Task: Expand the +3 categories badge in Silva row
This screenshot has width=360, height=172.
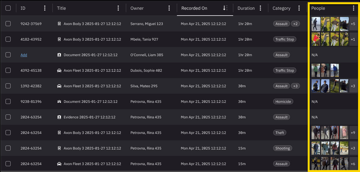Action: coord(295,86)
